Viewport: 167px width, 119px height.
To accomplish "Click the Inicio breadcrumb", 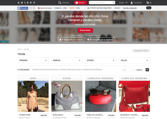I will (19, 49).
